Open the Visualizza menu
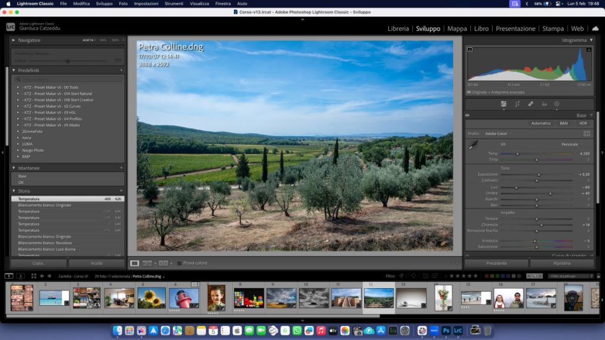Image resolution: width=605 pixels, height=340 pixels. point(199,4)
